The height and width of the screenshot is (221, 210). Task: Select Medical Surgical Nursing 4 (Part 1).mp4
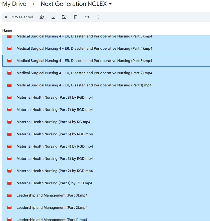tap(106, 85)
